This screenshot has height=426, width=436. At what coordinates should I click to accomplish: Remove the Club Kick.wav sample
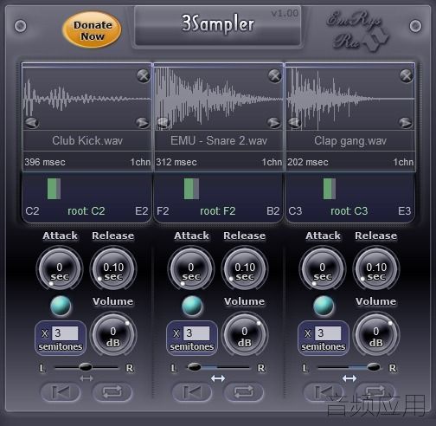click(x=143, y=76)
